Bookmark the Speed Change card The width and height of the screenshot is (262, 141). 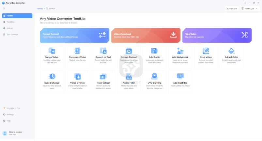tap(61, 71)
